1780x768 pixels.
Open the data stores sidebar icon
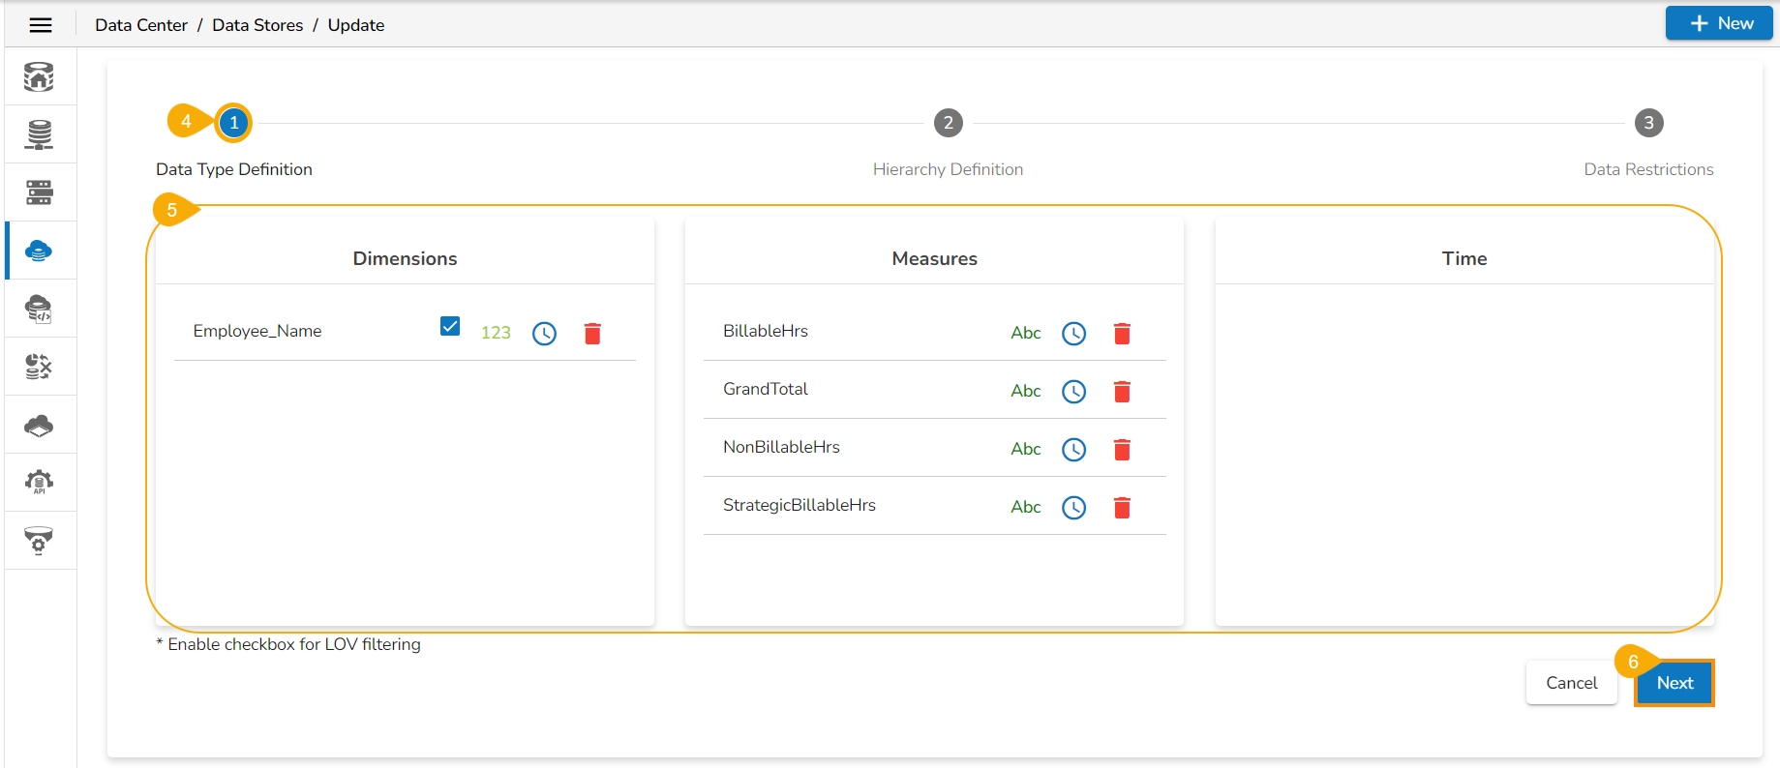pyautogui.click(x=39, y=251)
